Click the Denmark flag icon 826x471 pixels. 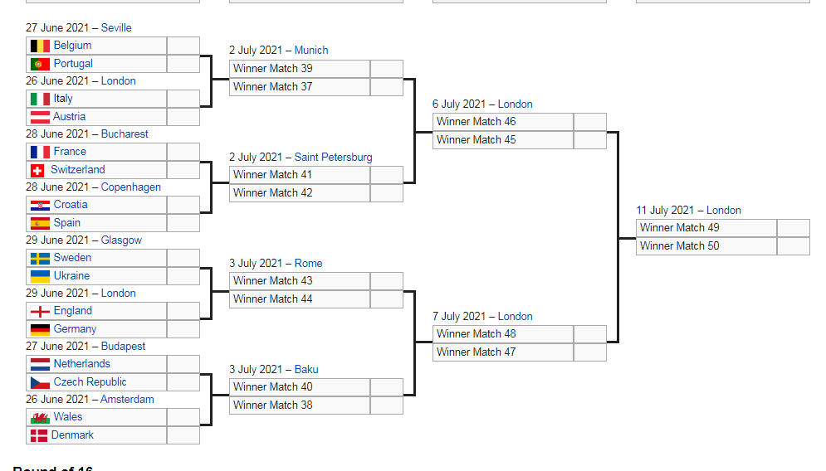(39, 435)
